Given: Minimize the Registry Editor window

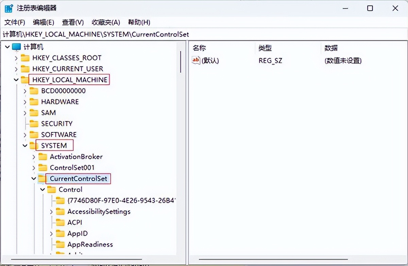Looking at the screenshot, I should pos(345,8).
